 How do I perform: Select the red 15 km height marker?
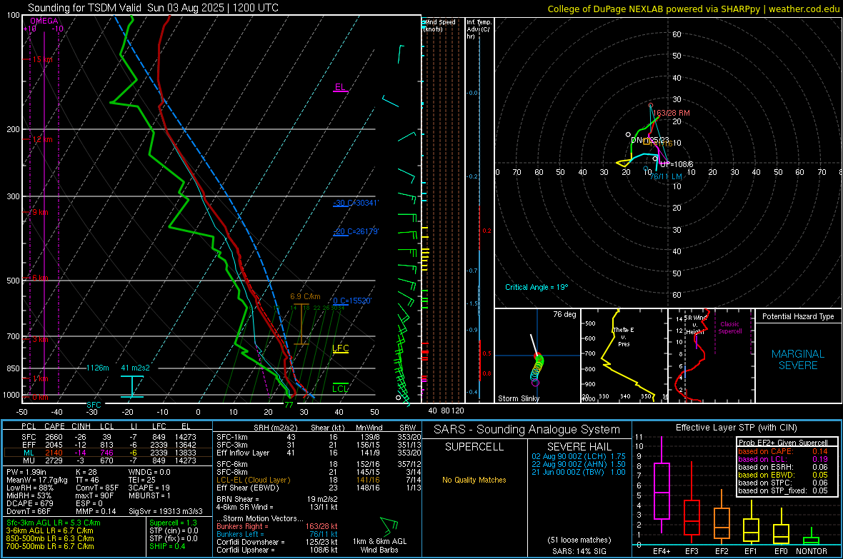coord(42,59)
